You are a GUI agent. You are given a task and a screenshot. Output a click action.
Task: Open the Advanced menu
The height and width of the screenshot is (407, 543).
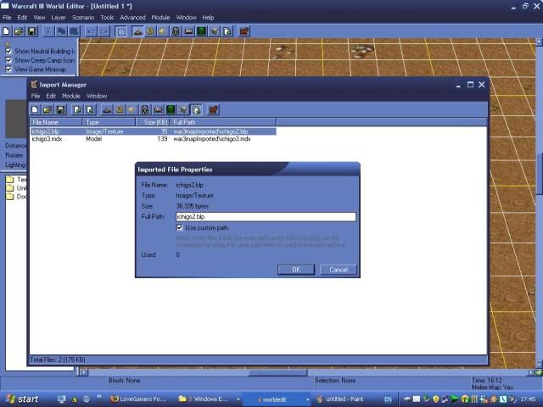pyautogui.click(x=132, y=17)
